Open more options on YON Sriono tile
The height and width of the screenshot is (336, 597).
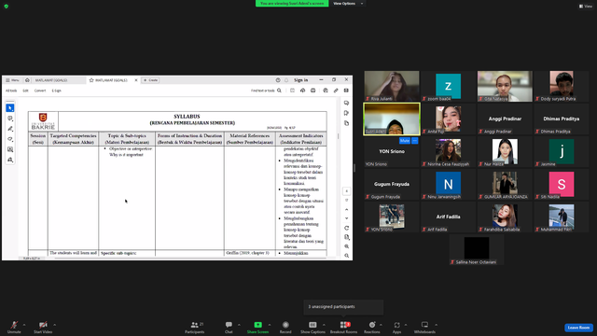[414, 141]
